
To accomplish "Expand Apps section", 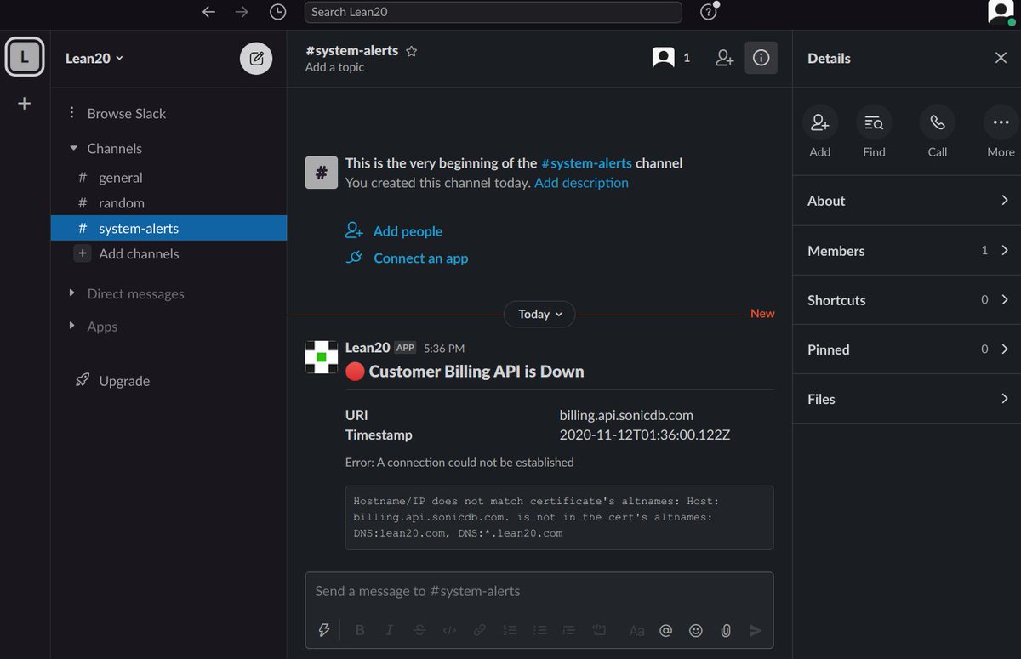I will (x=72, y=326).
